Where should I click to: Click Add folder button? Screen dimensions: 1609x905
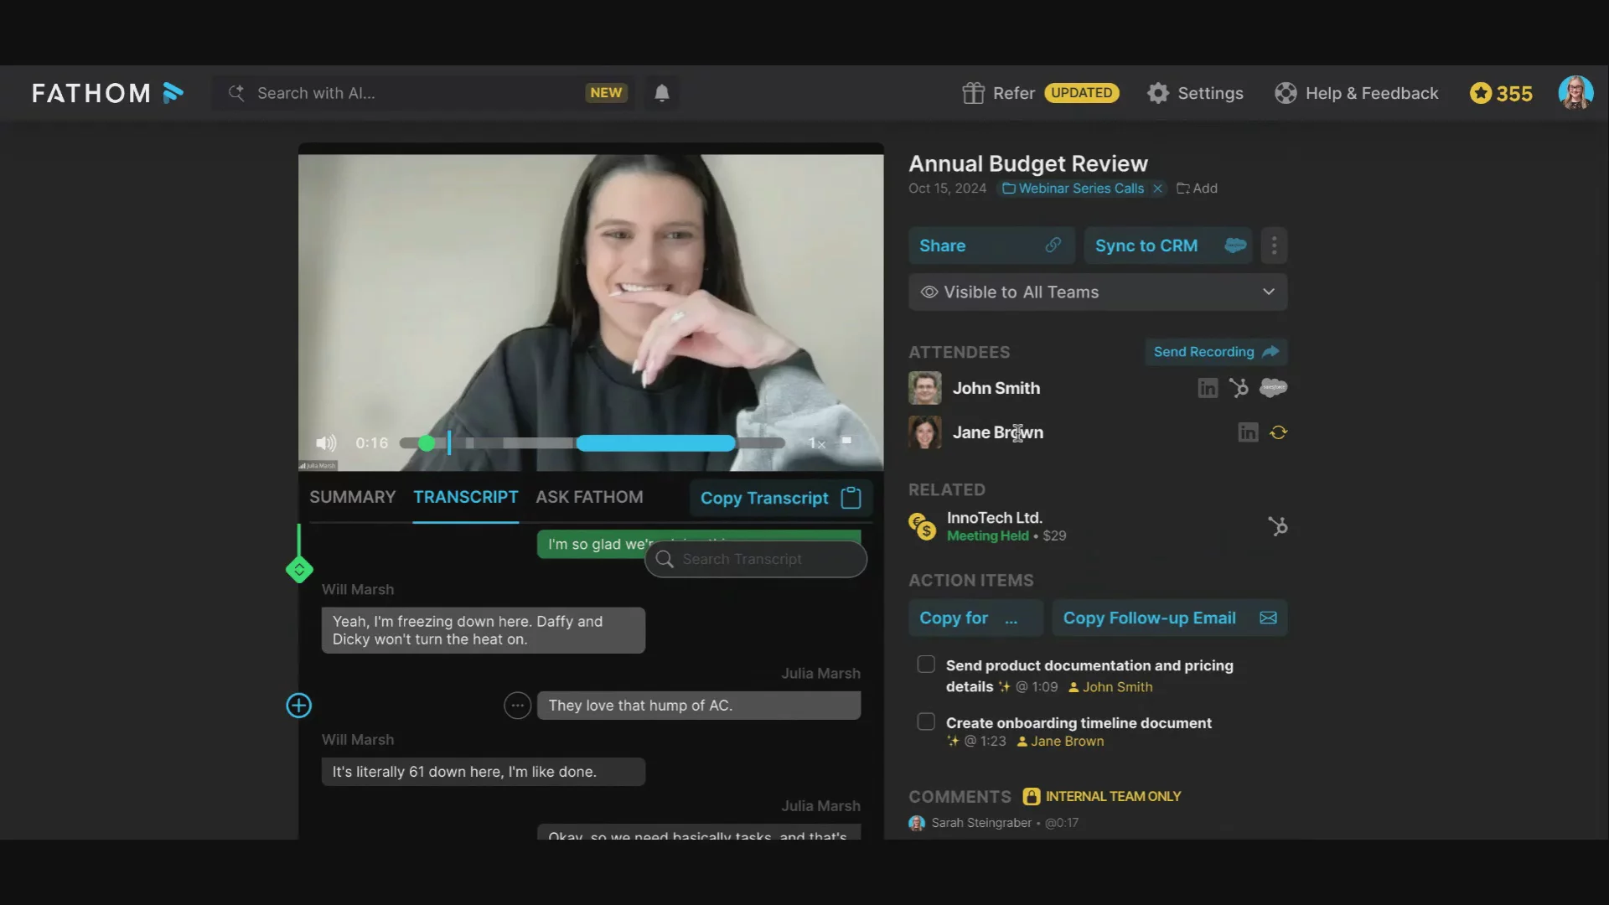[1197, 189]
